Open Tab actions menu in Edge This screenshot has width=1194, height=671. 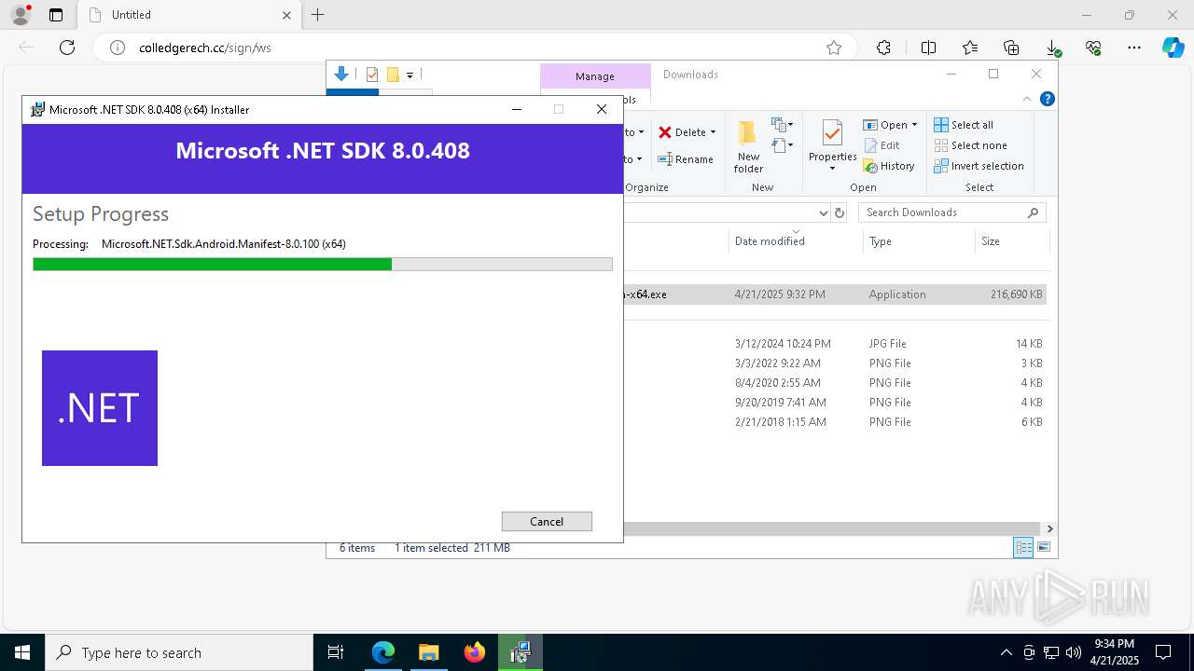coord(56,15)
